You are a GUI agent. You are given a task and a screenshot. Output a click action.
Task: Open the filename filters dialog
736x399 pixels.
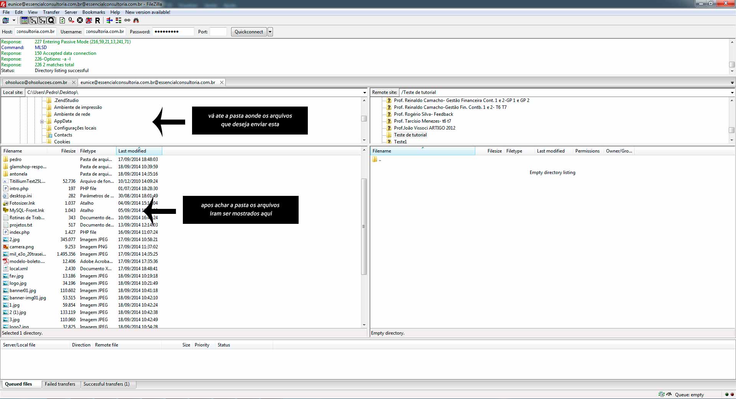(x=110, y=20)
